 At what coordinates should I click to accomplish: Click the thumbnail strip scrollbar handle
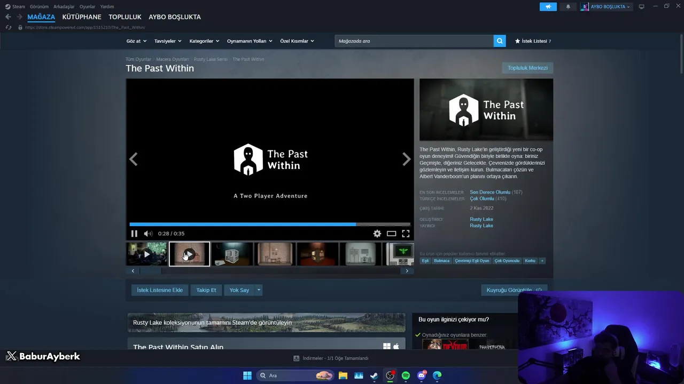click(x=151, y=271)
